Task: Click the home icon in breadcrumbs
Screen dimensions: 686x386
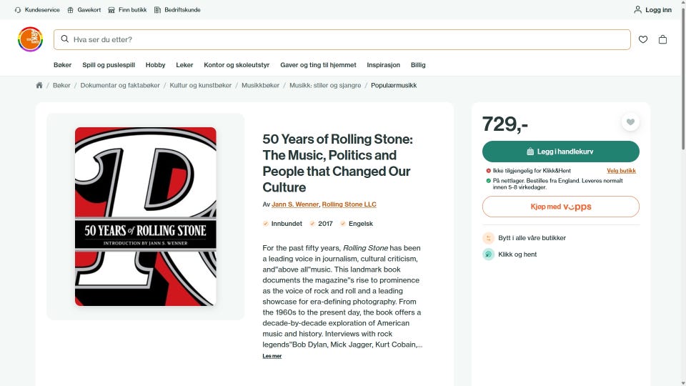Action: [x=39, y=86]
